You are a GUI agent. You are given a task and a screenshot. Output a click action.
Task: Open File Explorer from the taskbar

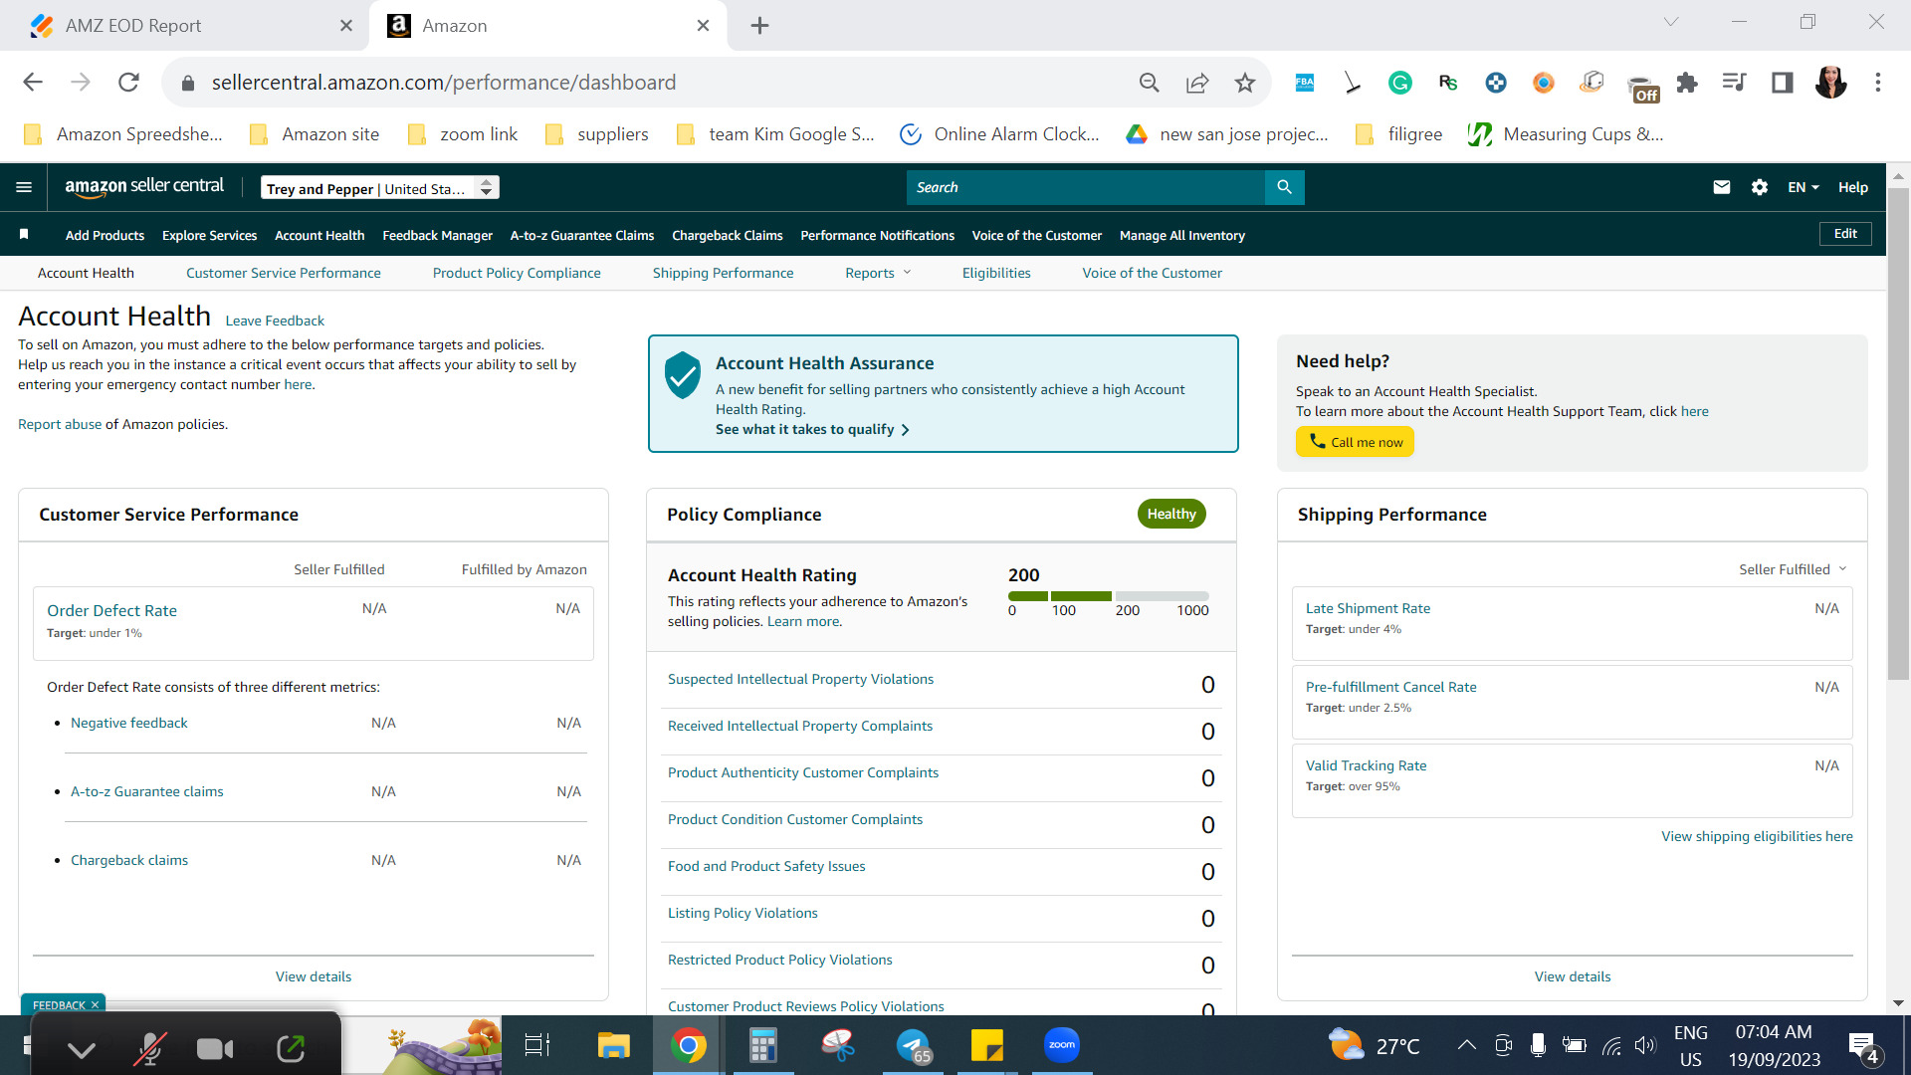coord(613,1045)
